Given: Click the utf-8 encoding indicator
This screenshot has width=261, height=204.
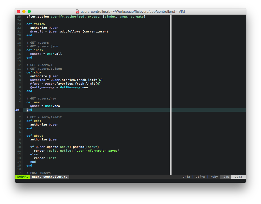Looking at the screenshot, I should [200, 177].
